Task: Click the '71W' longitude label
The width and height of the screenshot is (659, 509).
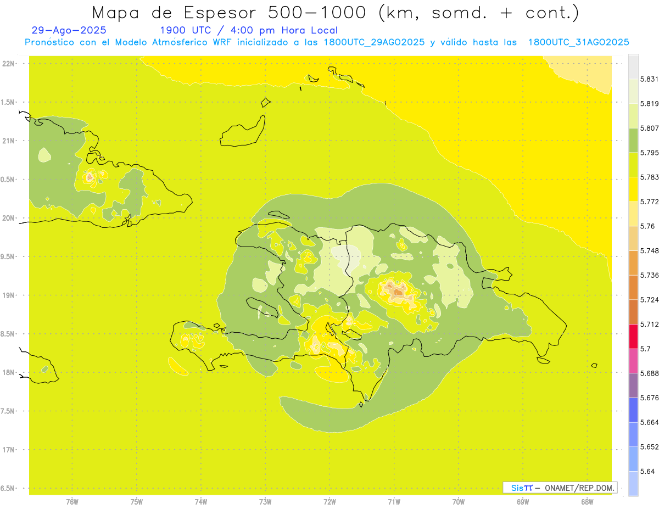Action: click(x=394, y=502)
